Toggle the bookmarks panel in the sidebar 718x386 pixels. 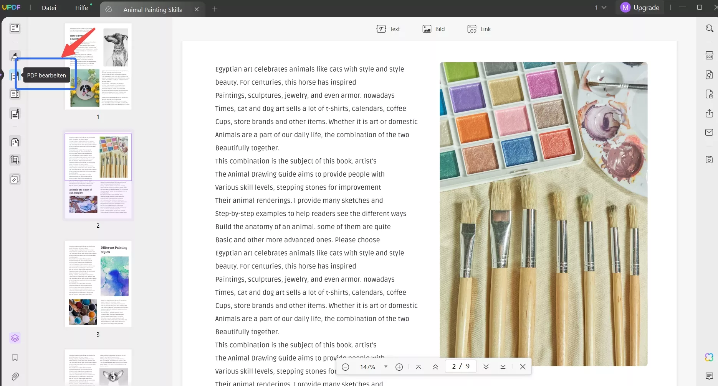pyautogui.click(x=15, y=357)
